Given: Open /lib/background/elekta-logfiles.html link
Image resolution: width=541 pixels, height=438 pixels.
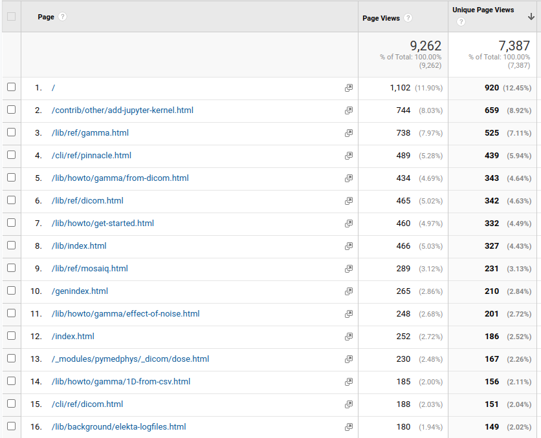Looking at the screenshot, I should click(x=118, y=427).
